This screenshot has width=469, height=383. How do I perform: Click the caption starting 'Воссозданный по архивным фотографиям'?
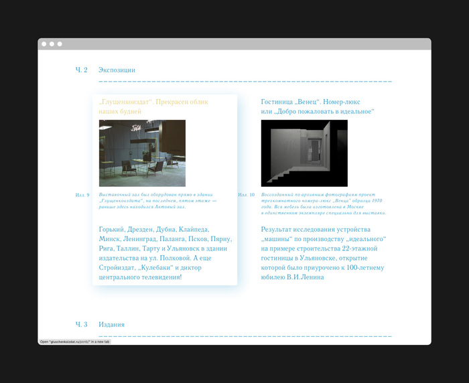[x=324, y=204]
